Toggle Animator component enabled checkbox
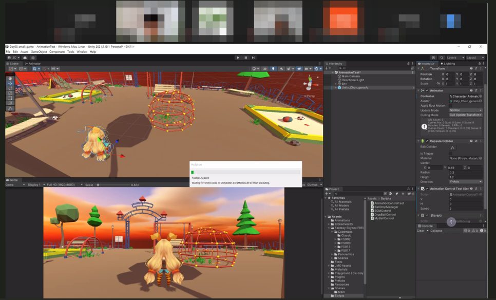 (427, 90)
